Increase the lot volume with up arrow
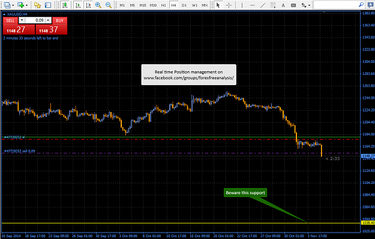This screenshot has height=239, width=375. click(x=49, y=20)
